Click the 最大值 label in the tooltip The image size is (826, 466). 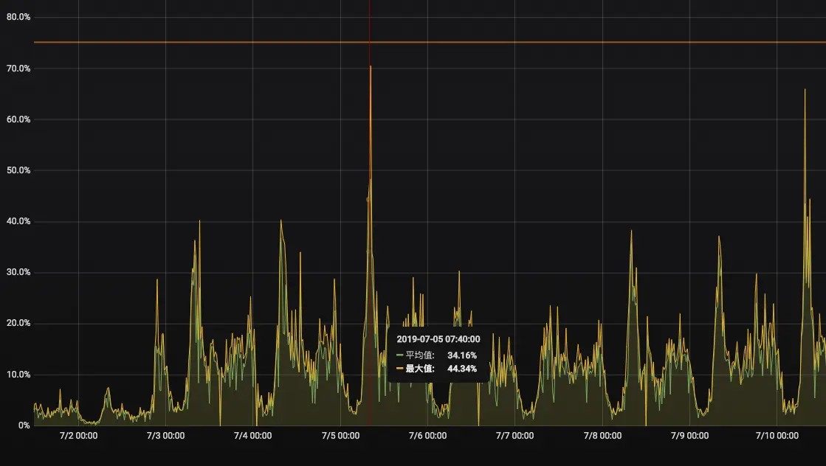point(420,369)
